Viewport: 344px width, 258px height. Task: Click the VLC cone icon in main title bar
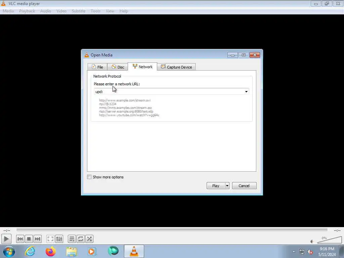click(x=3, y=3)
